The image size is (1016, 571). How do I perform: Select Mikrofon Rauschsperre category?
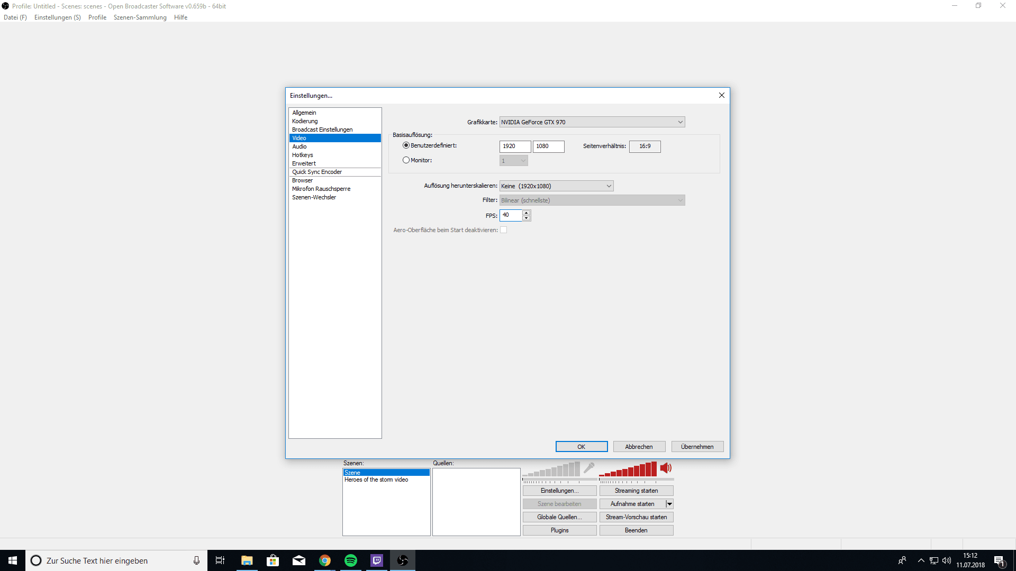[x=335, y=189]
